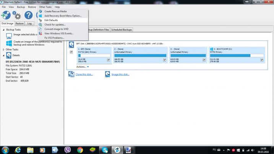Image resolution: width=274 pixels, height=154 pixels.
Task: Toggle the GPT Disk 1 whole-disk checkbox
Action: tap(71, 52)
